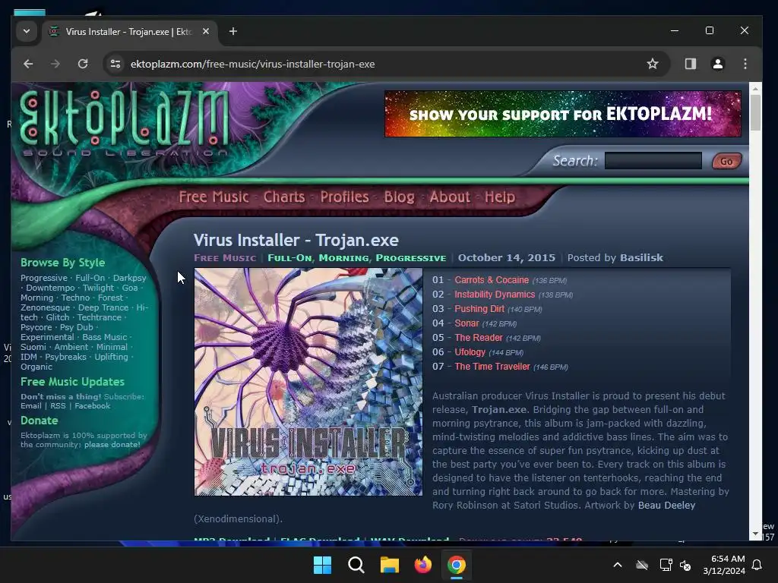Browse Darkpsy style in sidebar
Screen dimensions: 778x583
click(129, 278)
